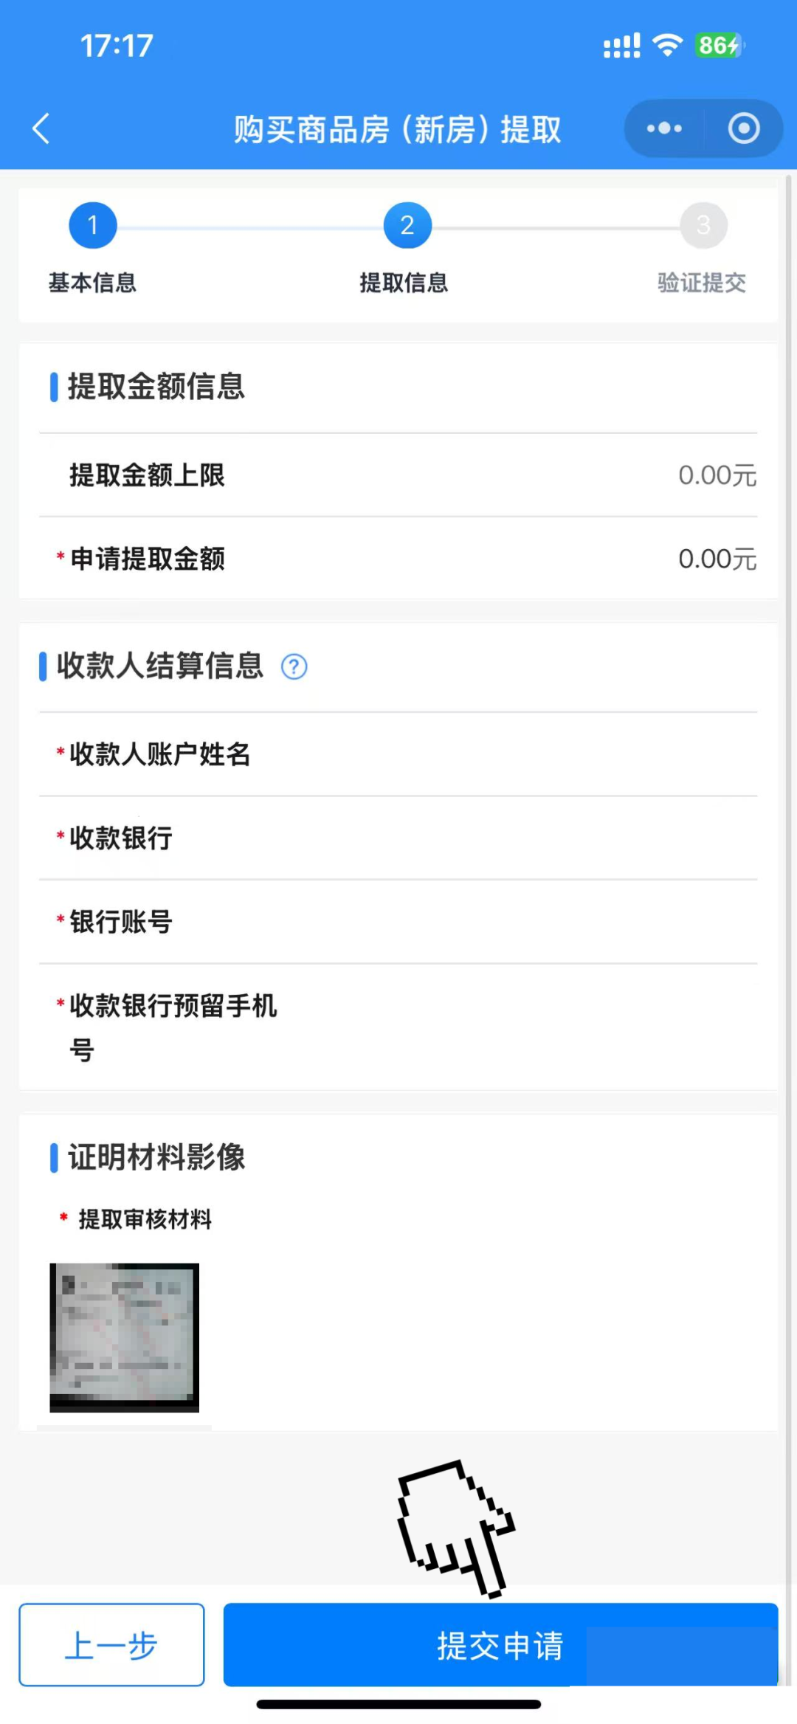The image size is (797, 1724).
Task: Tap step 3 验证提交 circle
Action: (703, 226)
